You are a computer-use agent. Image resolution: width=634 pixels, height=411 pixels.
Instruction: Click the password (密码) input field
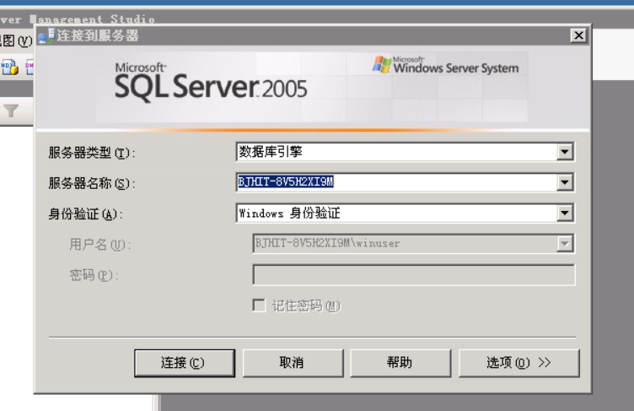[x=414, y=275]
